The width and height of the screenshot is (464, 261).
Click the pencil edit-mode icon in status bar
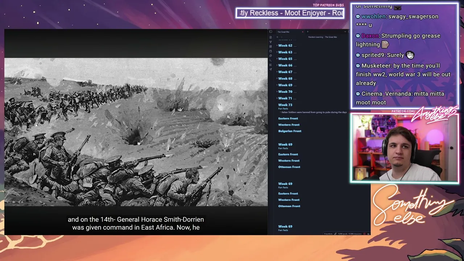pos(335,234)
